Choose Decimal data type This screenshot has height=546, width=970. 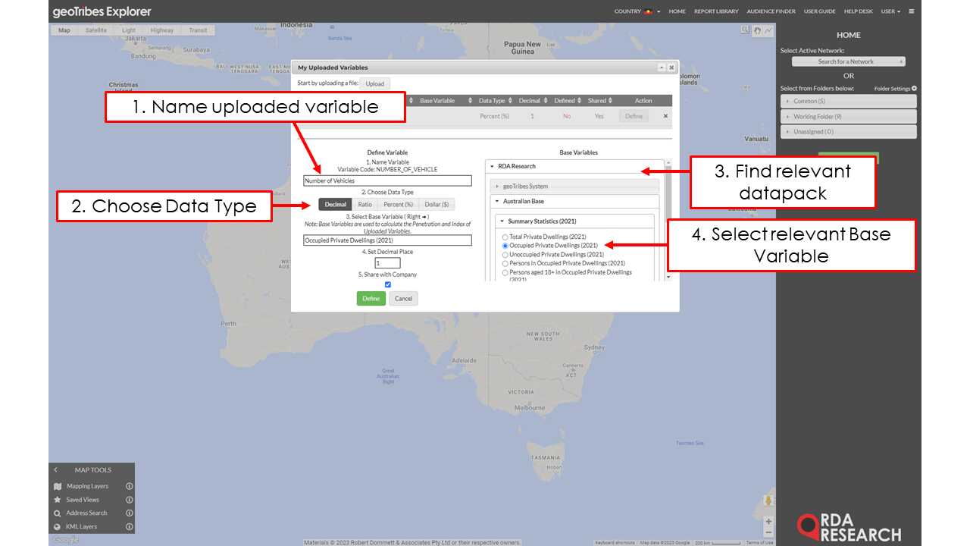[x=335, y=205]
